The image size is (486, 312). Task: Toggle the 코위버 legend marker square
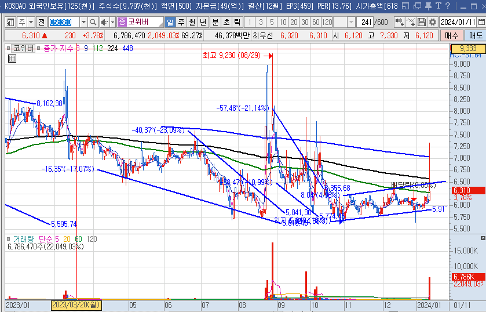(8, 48)
